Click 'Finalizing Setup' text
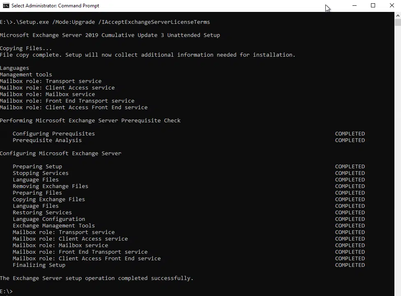The height and width of the screenshot is (296, 401). tap(39, 265)
